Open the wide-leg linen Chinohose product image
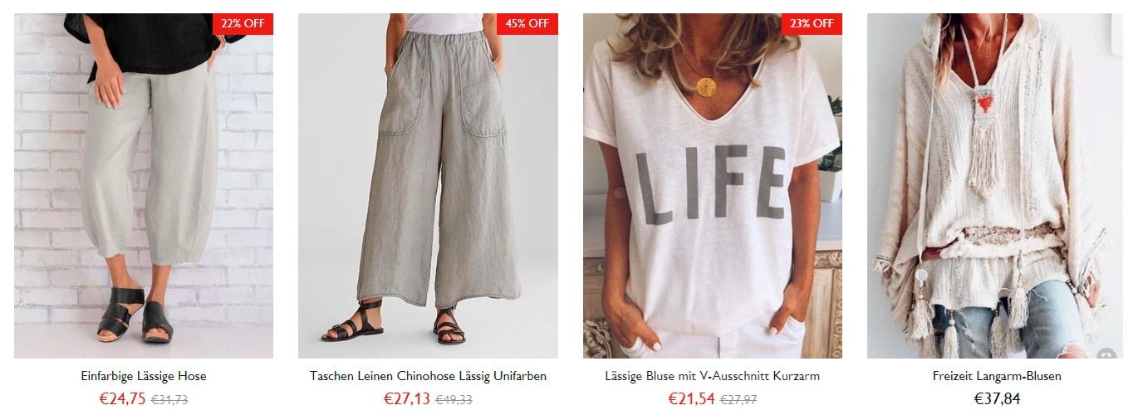This screenshot has height=410, width=1138. [428, 186]
